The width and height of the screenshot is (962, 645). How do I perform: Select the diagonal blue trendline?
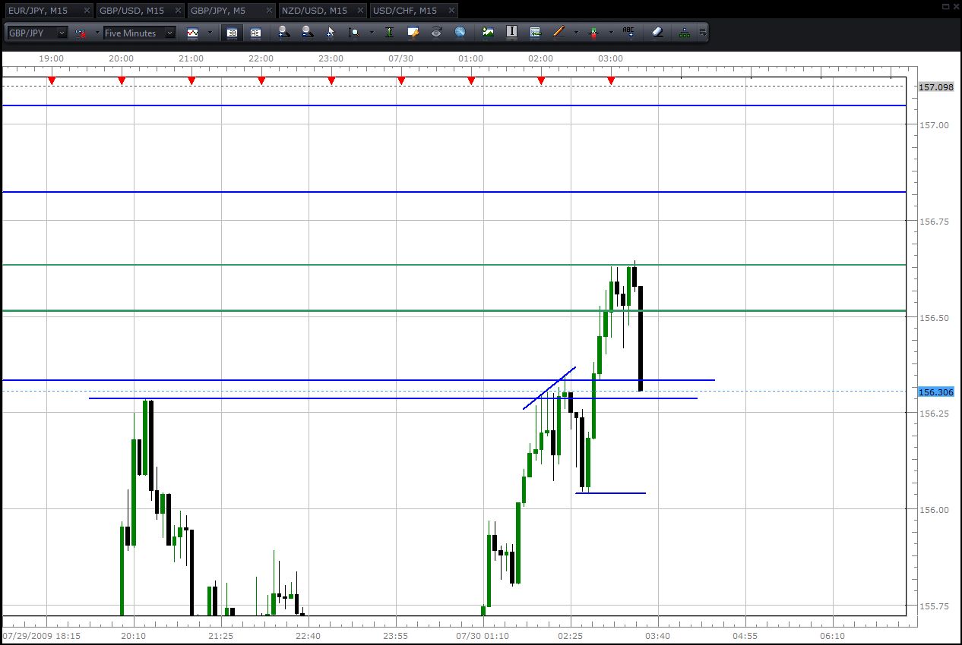tap(549, 388)
